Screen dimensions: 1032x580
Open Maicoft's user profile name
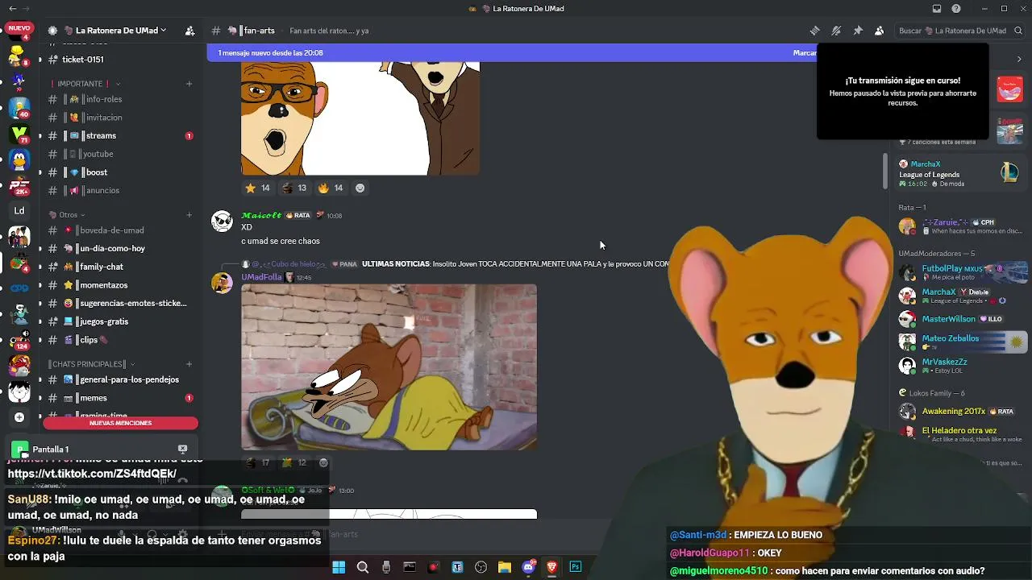pyautogui.click(x=261, y=215)
